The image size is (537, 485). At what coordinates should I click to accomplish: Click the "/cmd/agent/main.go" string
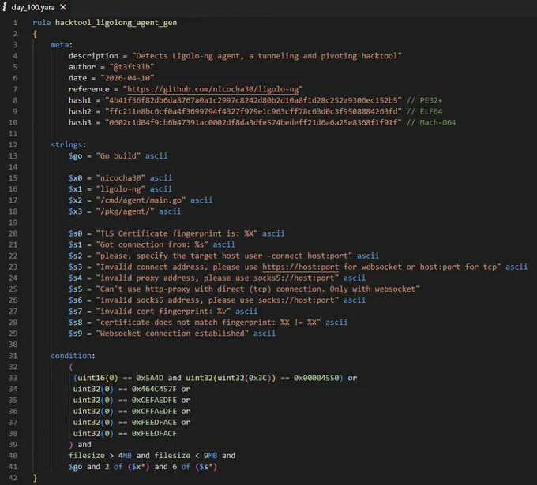click(141, 200)
